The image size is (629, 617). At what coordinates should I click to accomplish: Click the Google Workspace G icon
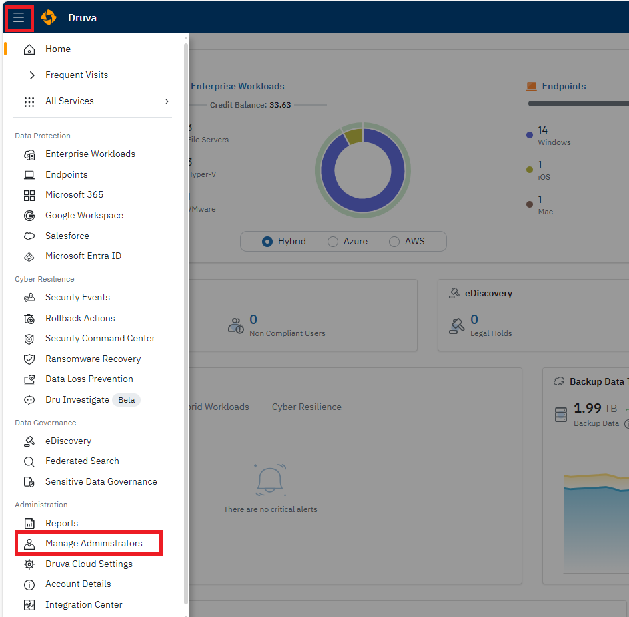29,216
